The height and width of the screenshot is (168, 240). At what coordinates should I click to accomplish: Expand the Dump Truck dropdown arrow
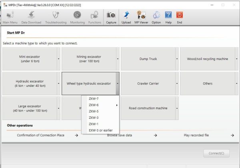coord(177,59)
